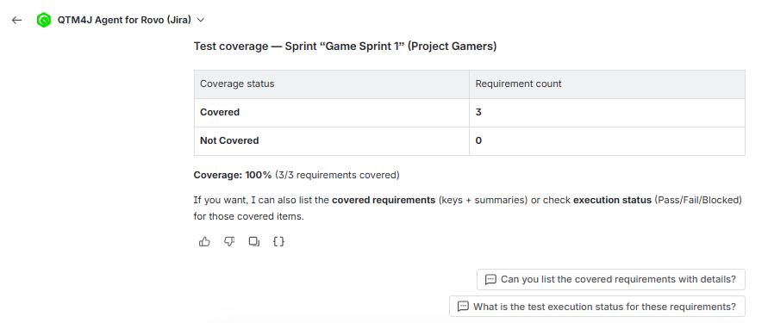Ask to list covered requirements with details

pos(611,279)
